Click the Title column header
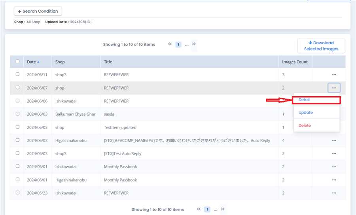 (x=108, y=62)
